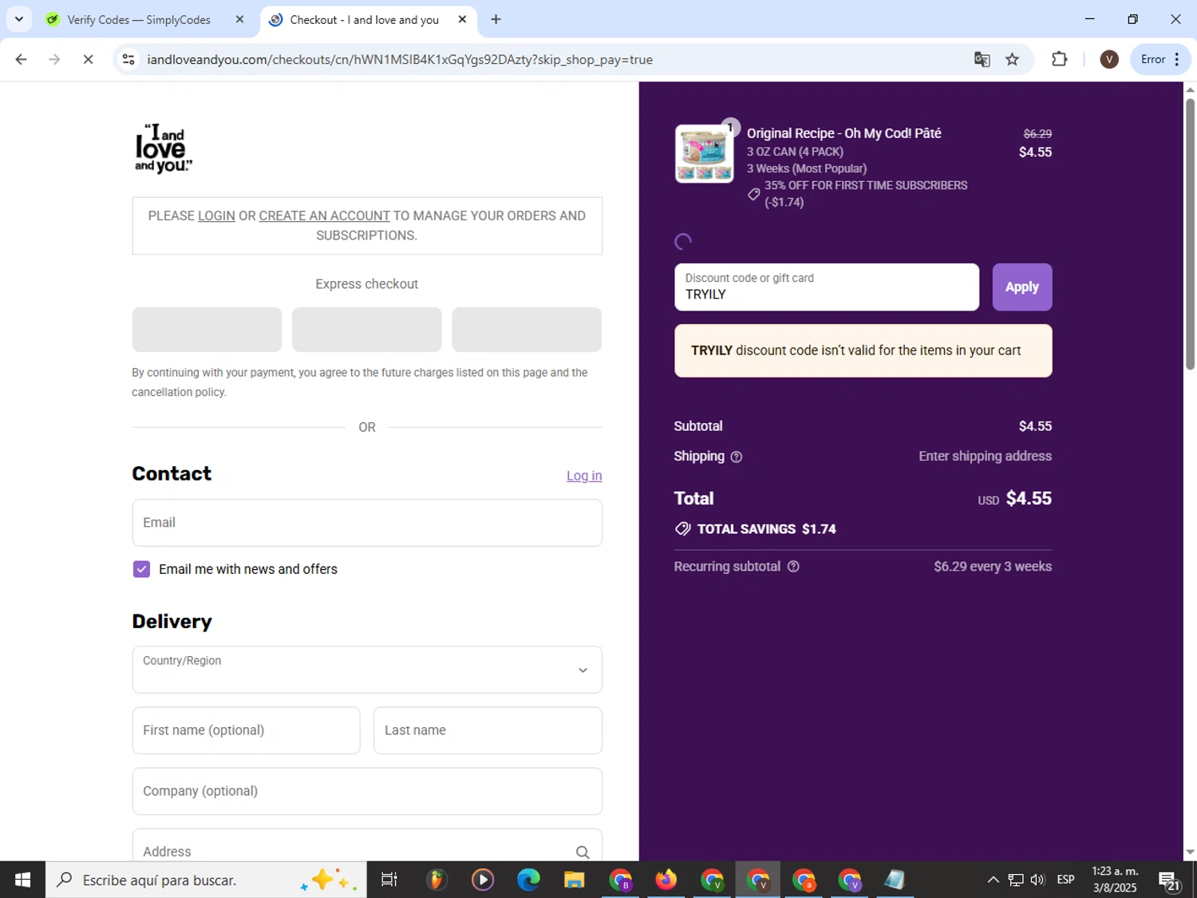Click the First name (optional) field
Viewport: 1197px width, 898px height.
246,730
